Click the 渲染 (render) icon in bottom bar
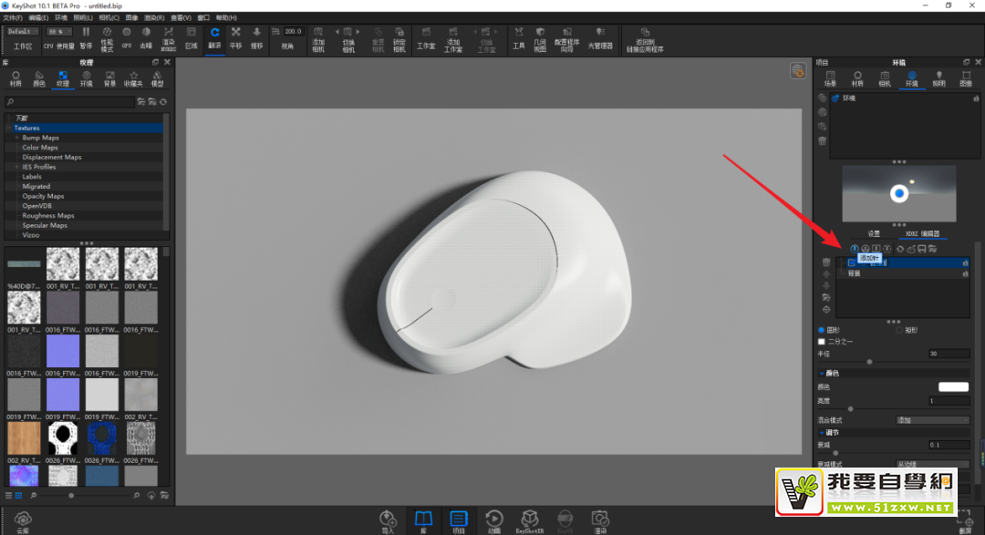The height and width of the screenshot is (535, 985). pyautogui.click(x=599, y=520)
